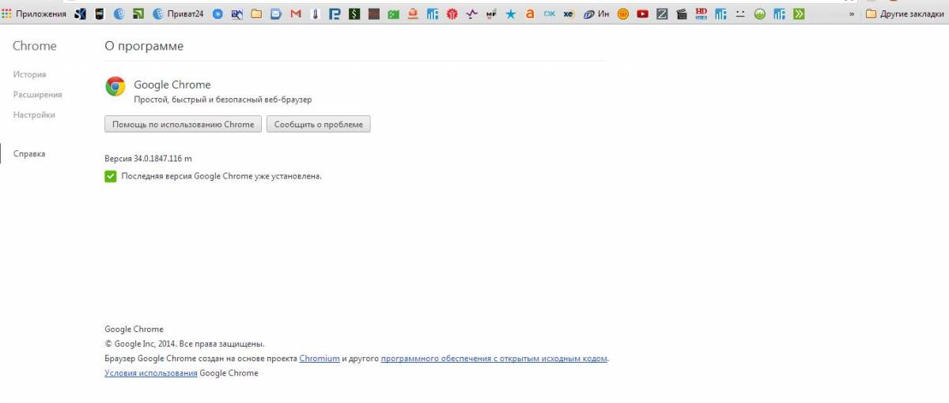Open the программного обеспечения с открытым исходным кодом link

coord(494,358)
